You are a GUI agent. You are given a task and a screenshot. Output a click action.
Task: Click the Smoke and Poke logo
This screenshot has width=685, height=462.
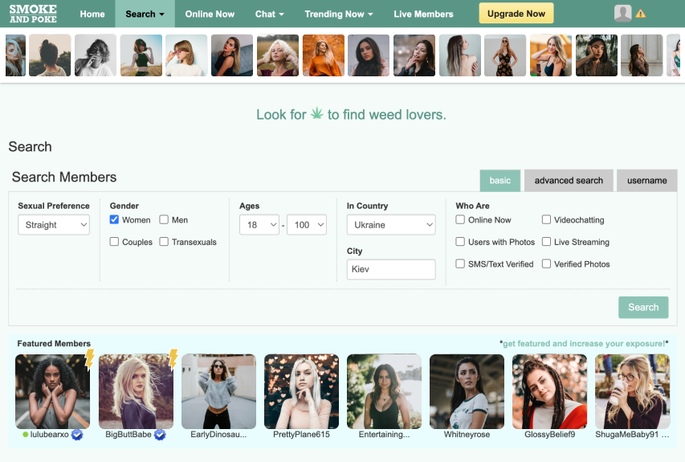click(33, 14)
